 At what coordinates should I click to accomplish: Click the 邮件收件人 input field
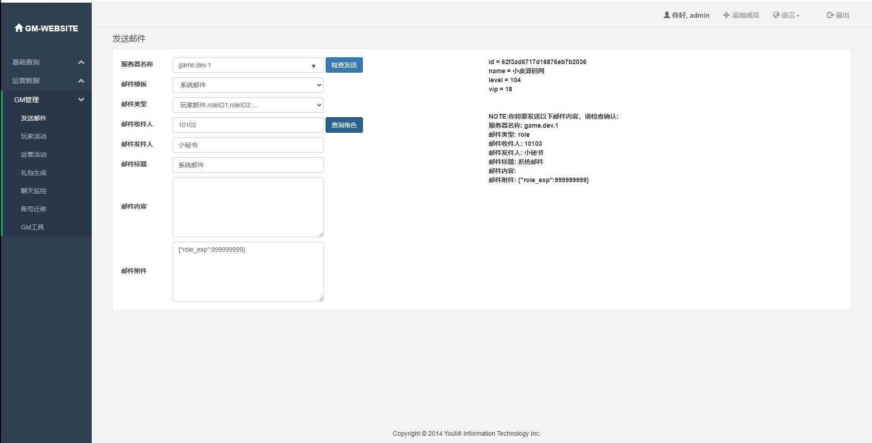pyautogui.click(x=248, y=125)
